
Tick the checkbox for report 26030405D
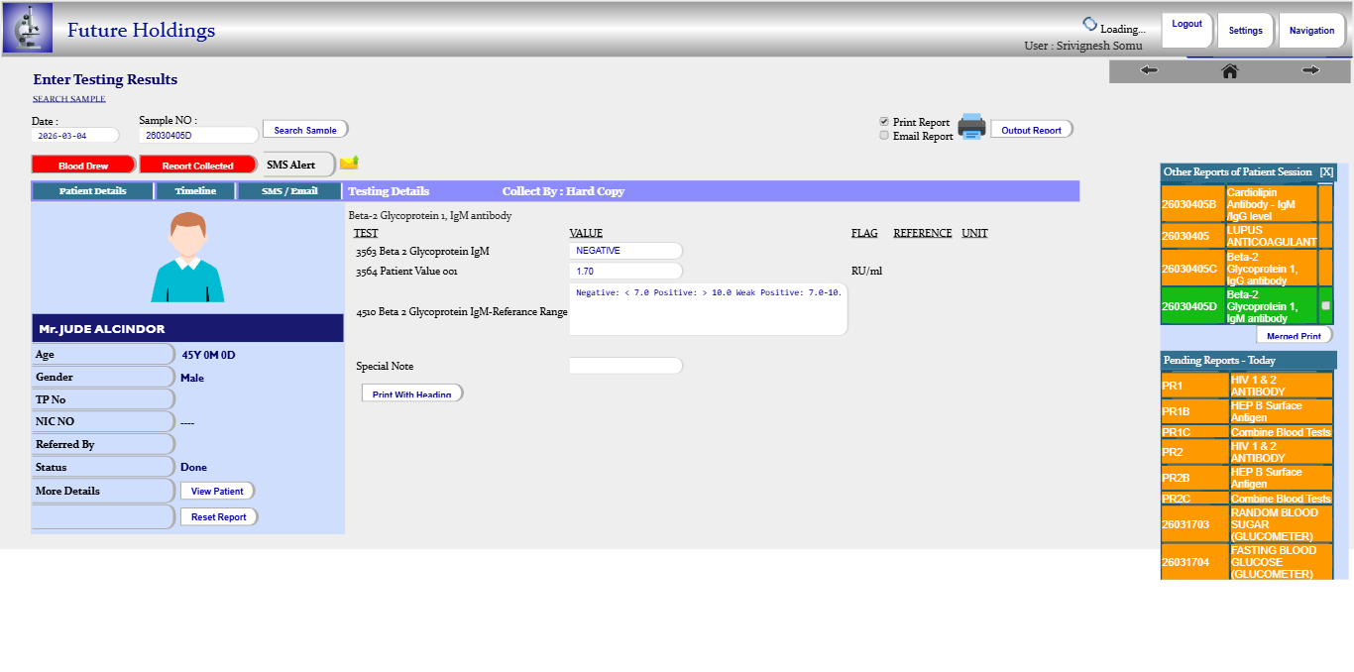click(1325, 305)
